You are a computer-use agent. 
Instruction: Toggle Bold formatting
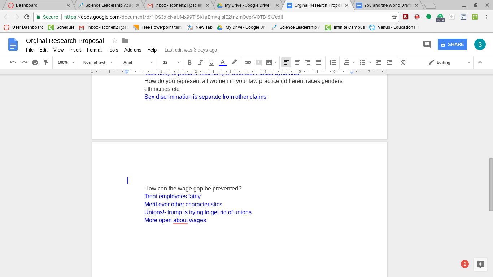(190, 62)
